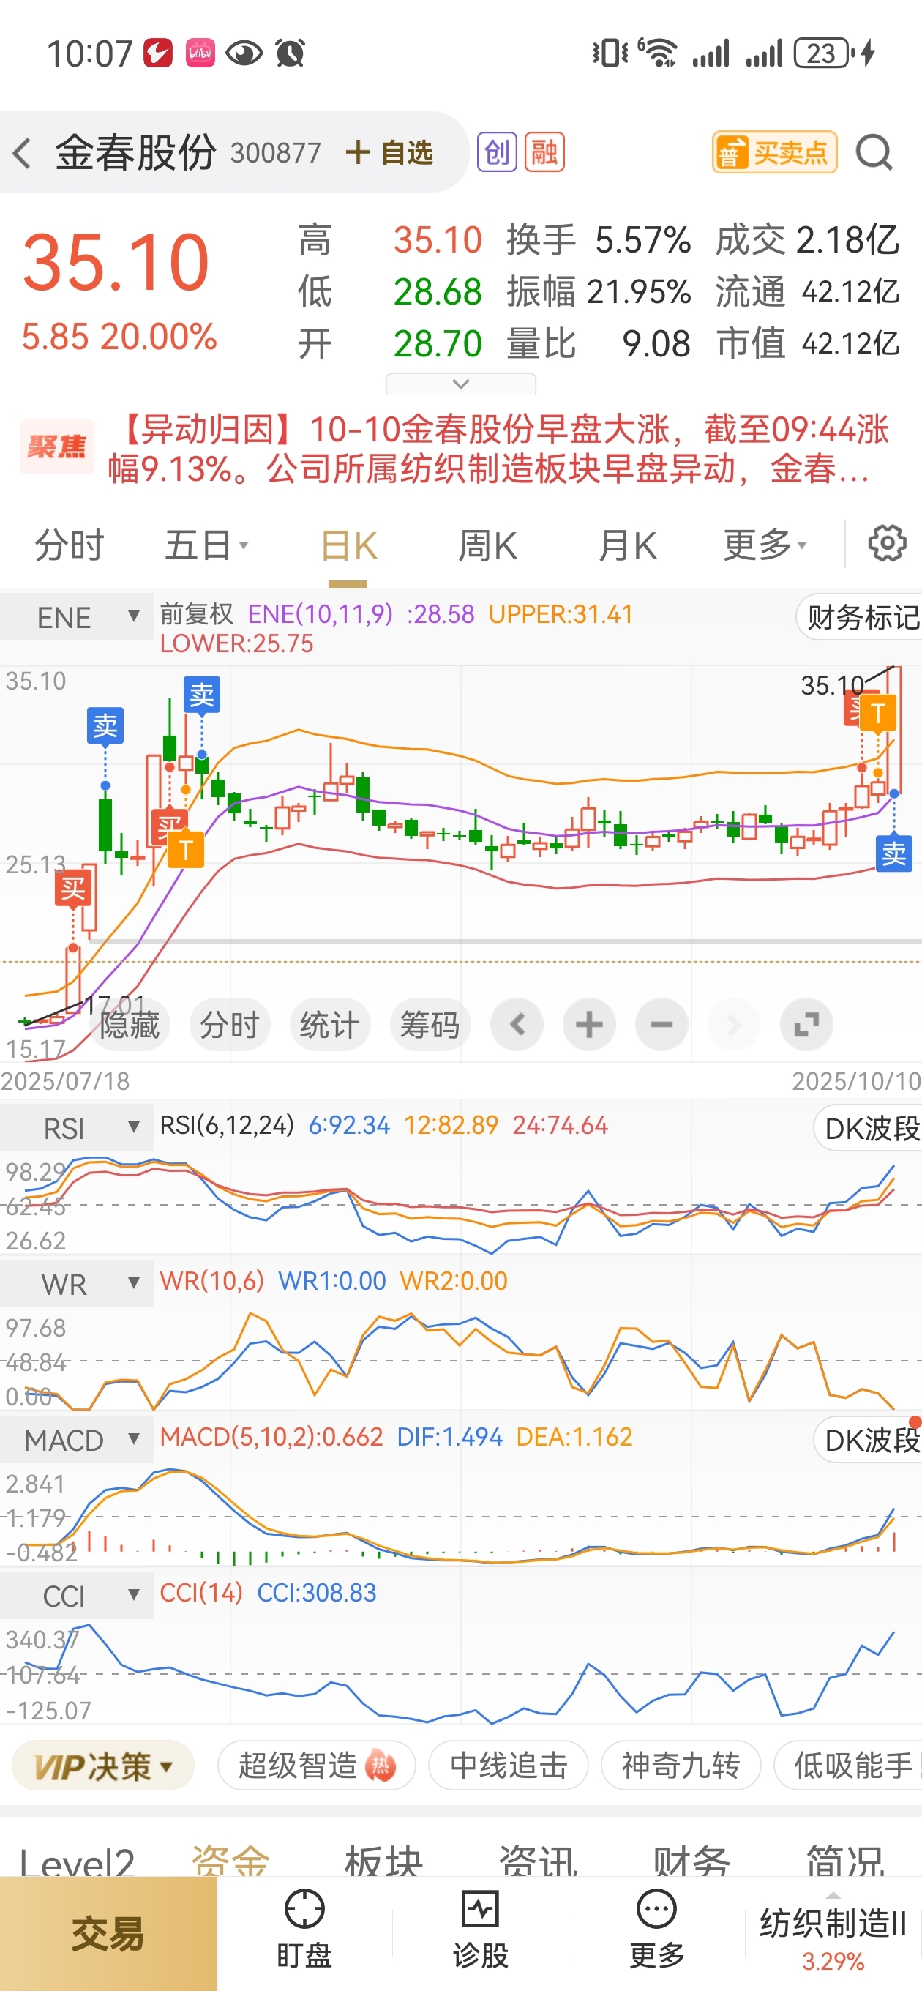Viewport: 922px width, 1991px height.
Task: Toggle 分时 overlay pill on chart
Action: click(230, 1025)
